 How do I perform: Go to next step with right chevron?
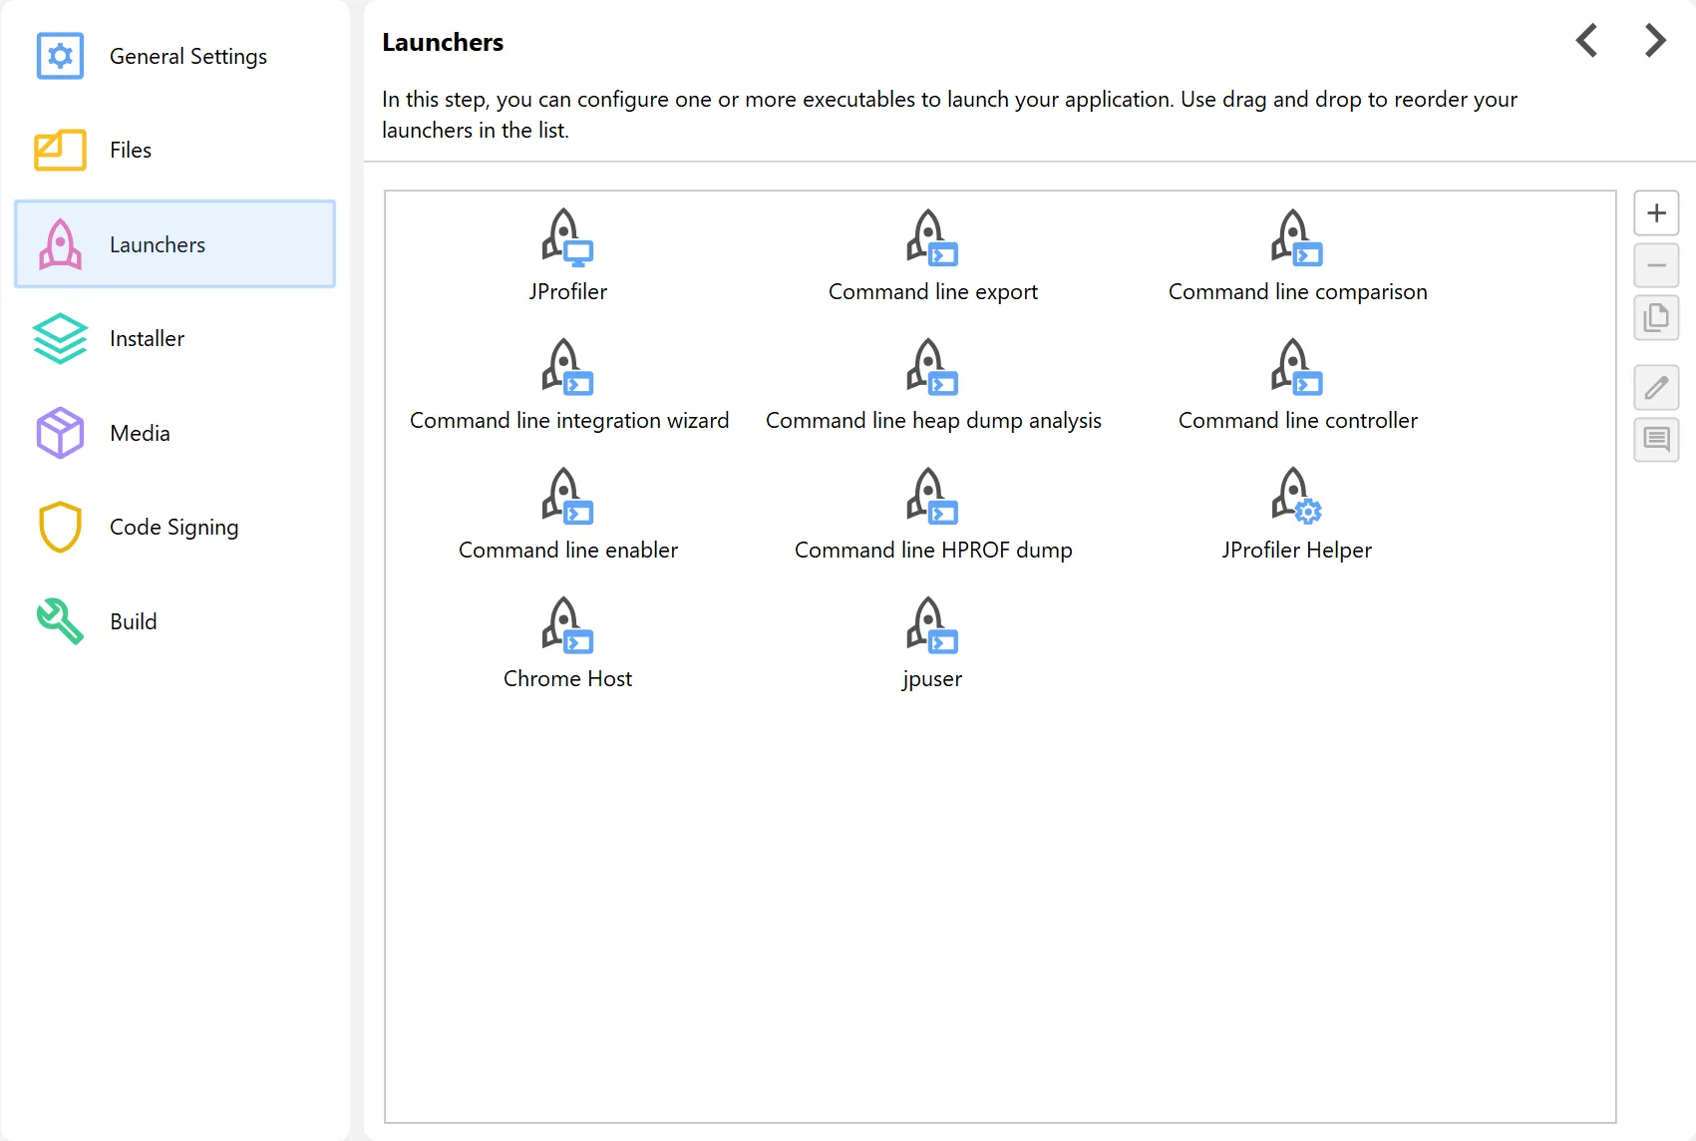pyautogui.click(x=1655, y=41)
